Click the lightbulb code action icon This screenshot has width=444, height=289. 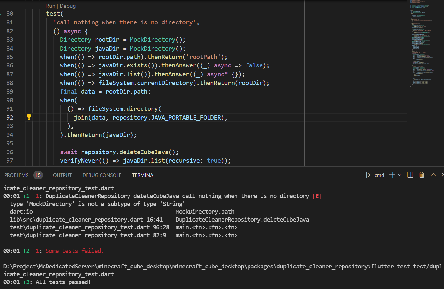[29, 117]
